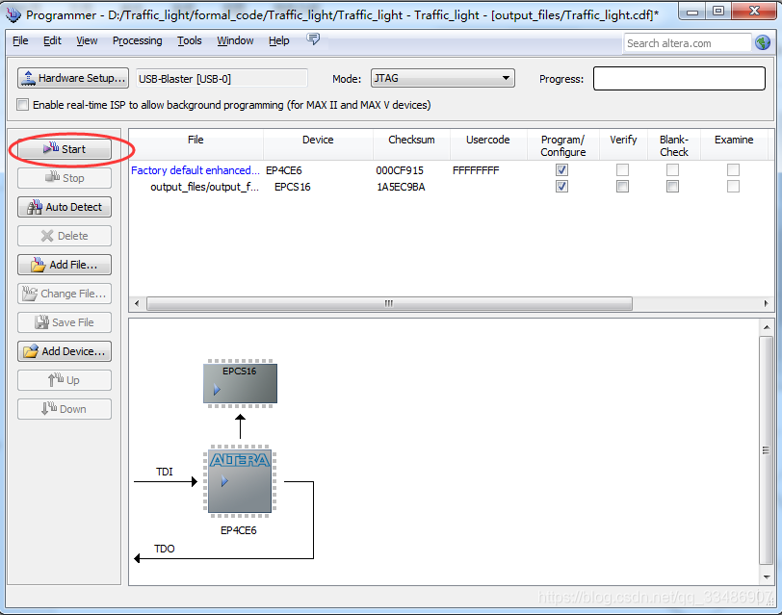Move selected device Down
Screen dimensions: 782x615
click(65, 409)
